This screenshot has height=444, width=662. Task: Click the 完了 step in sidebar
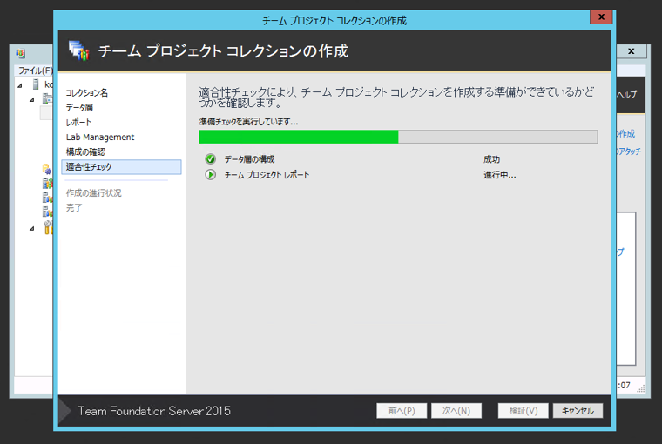[74, 208]
